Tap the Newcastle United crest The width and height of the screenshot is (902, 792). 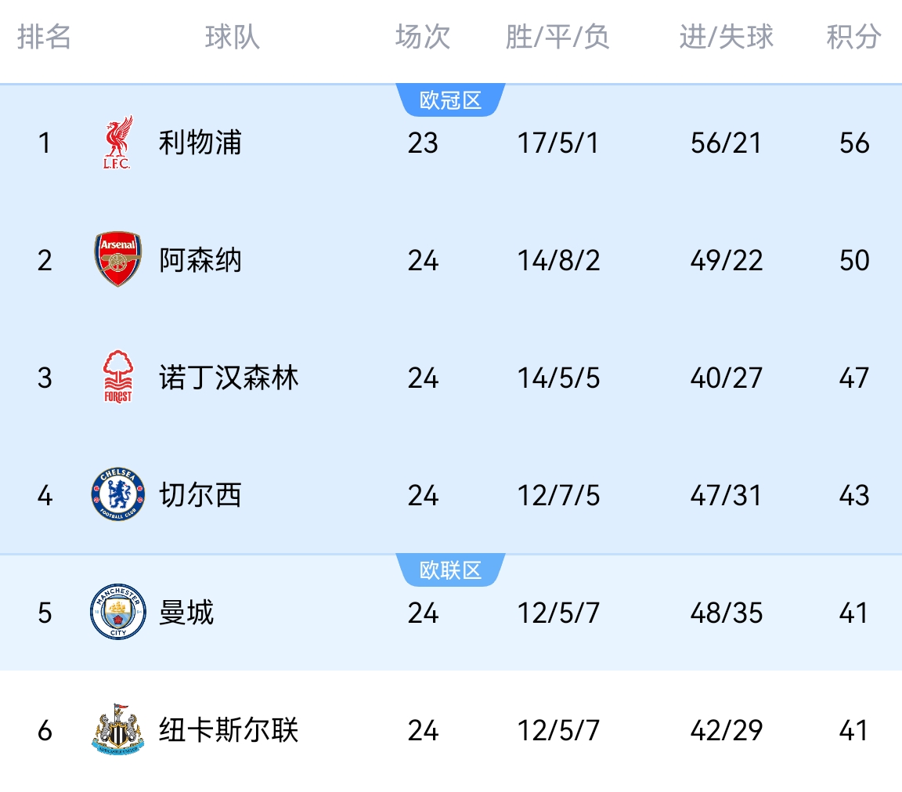tap(117, 729)
